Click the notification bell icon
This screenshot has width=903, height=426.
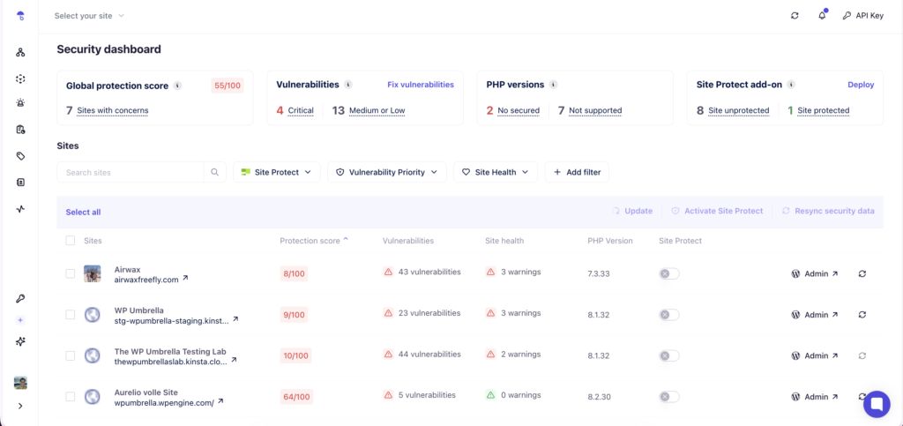pyautogui.click(x=822, y=16)
